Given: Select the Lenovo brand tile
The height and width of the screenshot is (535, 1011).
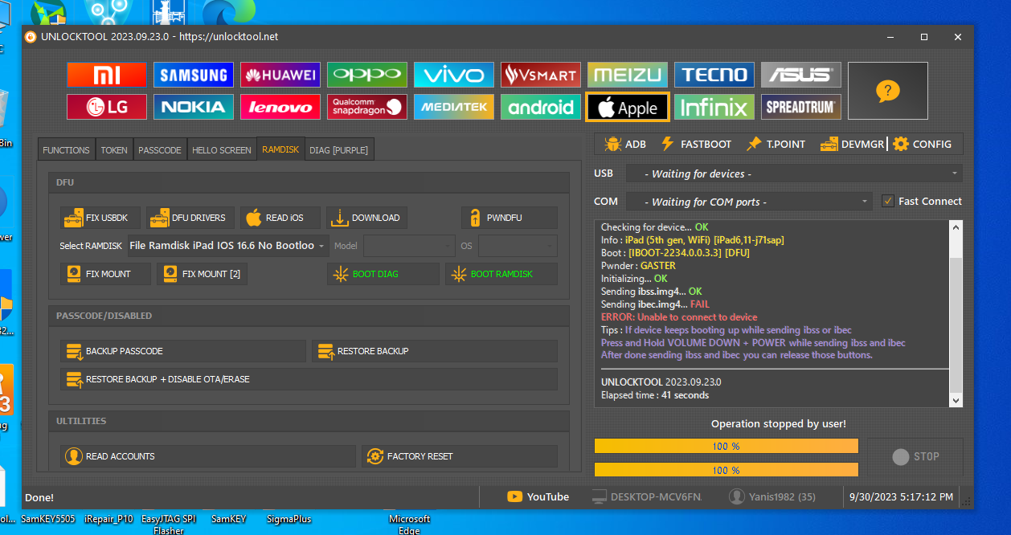Looking at the screenshot, I should pyautogui.click(x=280, y=107).
